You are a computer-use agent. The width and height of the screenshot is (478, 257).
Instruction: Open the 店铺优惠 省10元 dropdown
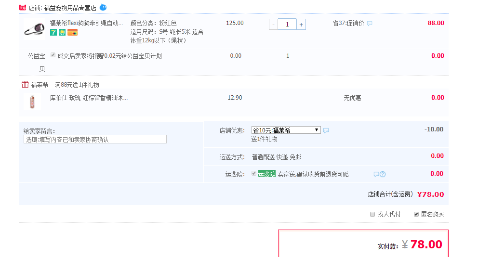click(x=286, y=130)
